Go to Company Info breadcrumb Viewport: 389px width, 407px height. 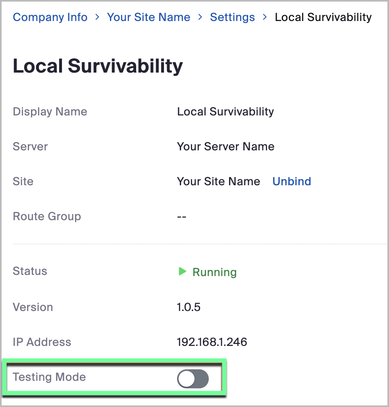(x=50, y=17)
